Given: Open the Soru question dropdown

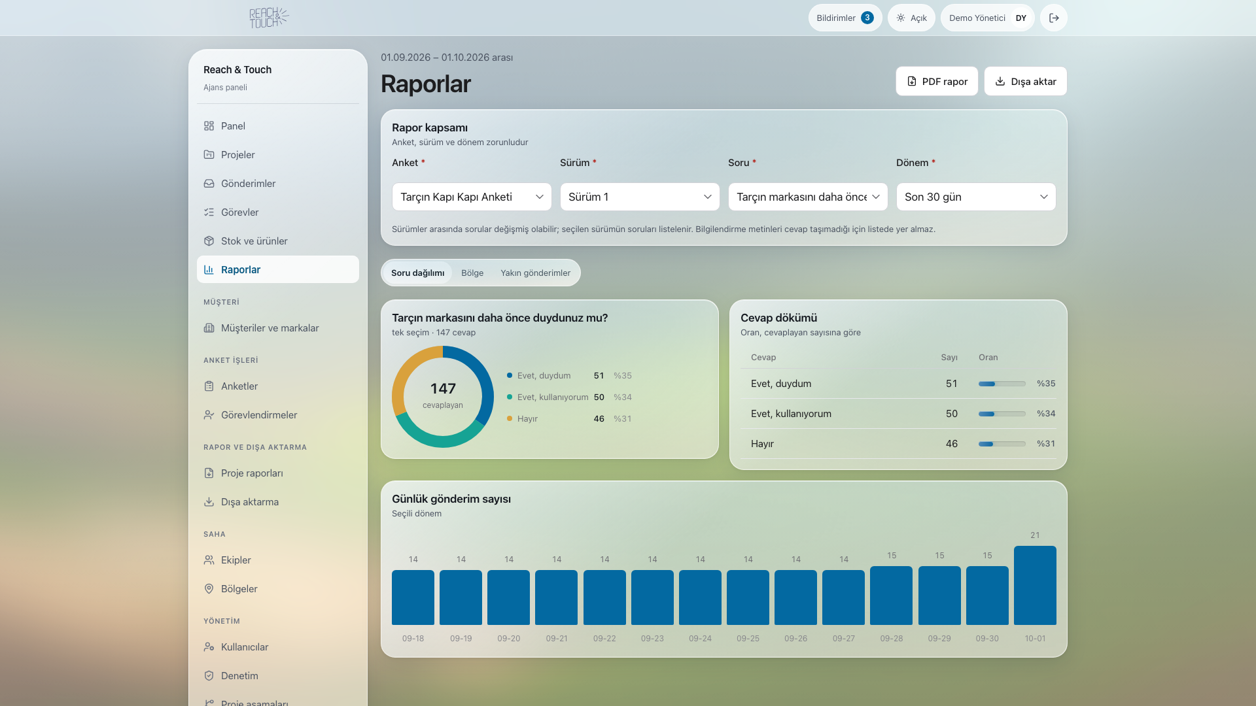Looking at the screenshot, I should click(x=808, y=197).
